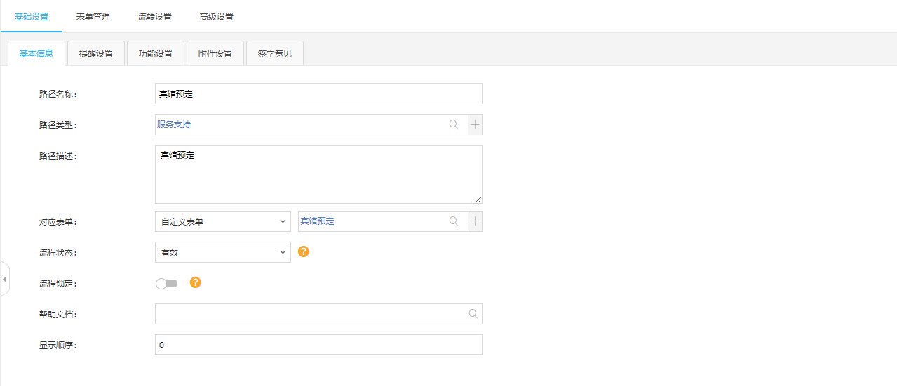Click plus icon beside 路径类型 field

[475, 125]
